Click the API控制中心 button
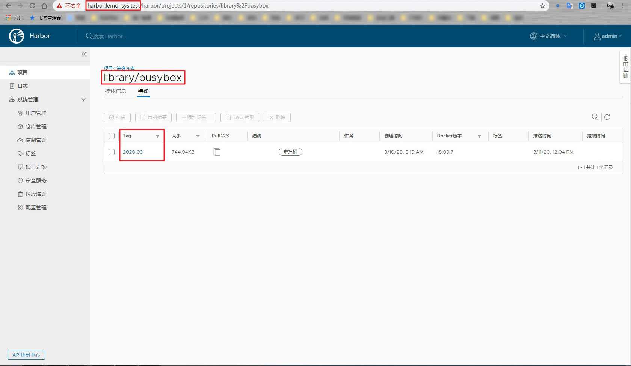This screenshot has width=631, height=366. coord(26,355)
